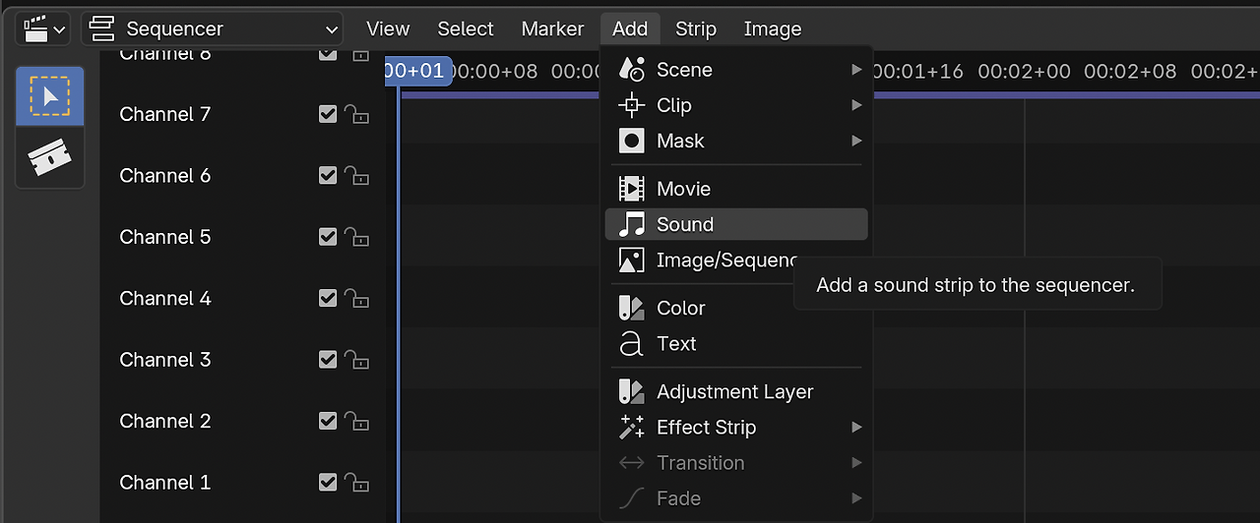1260x523 pixels.
Task: Click the Movie filmstrip icon
Action: pos(631,189)
